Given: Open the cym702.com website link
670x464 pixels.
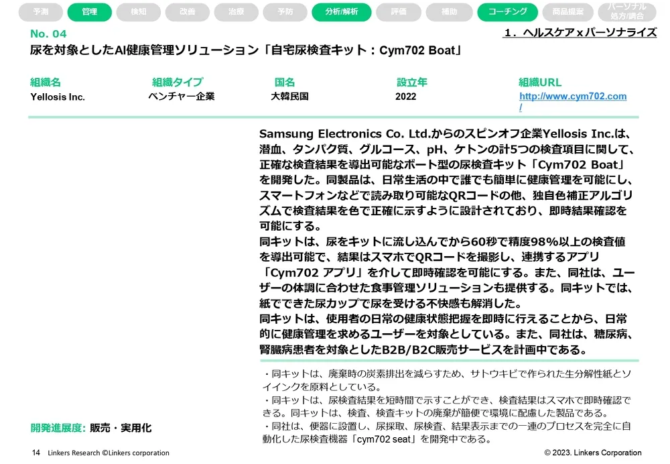Looking at the screenshot, I should [572, 97].
